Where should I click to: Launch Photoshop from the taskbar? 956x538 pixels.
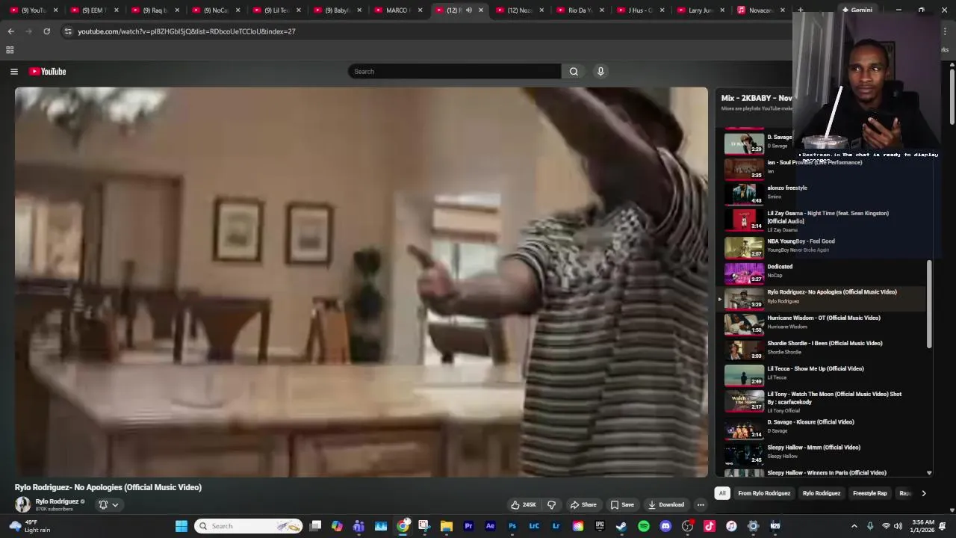[512, 526]
